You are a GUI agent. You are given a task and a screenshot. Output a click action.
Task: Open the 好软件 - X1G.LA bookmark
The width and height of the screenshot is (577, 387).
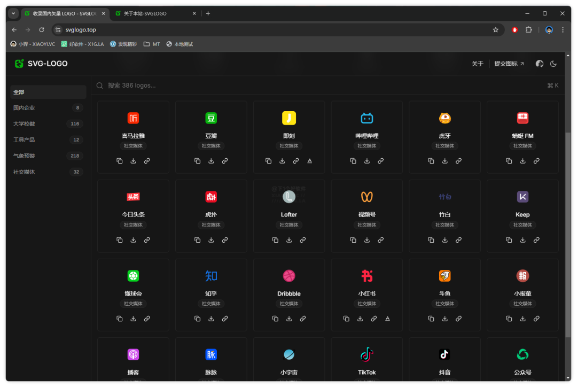point(82,44)
